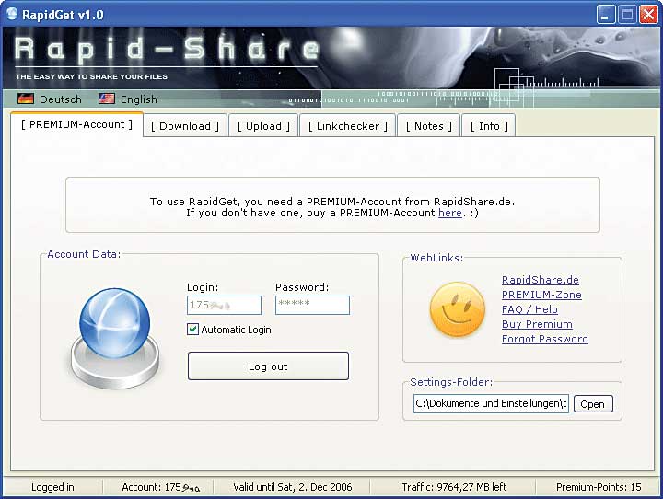Click the 'Account: 175' status entry

click(160, 487)
